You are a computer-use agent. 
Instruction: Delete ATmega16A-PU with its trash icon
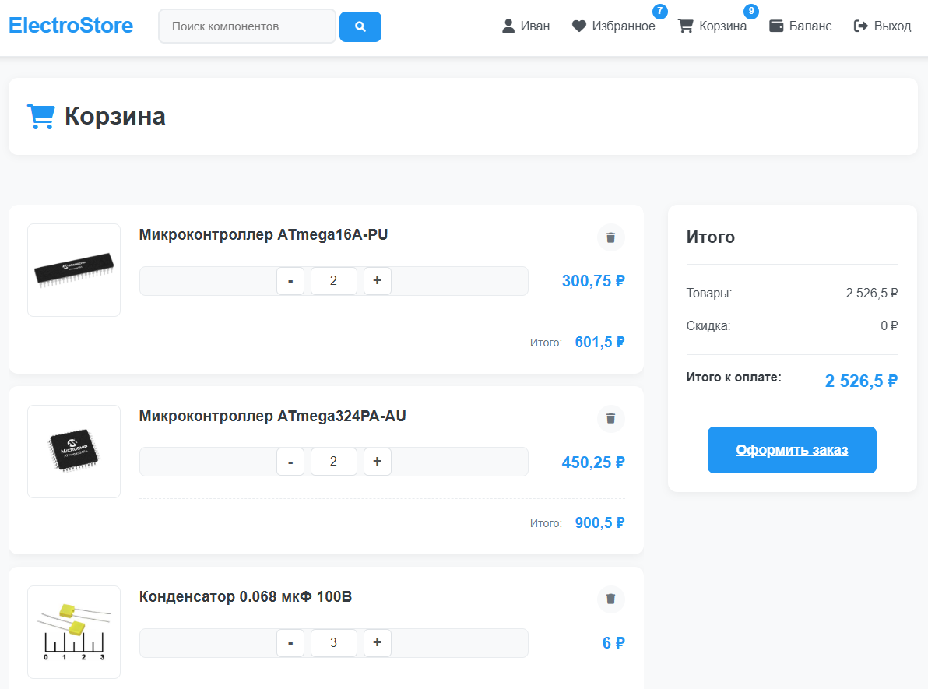pyautogui.click(x=611, y=237)
